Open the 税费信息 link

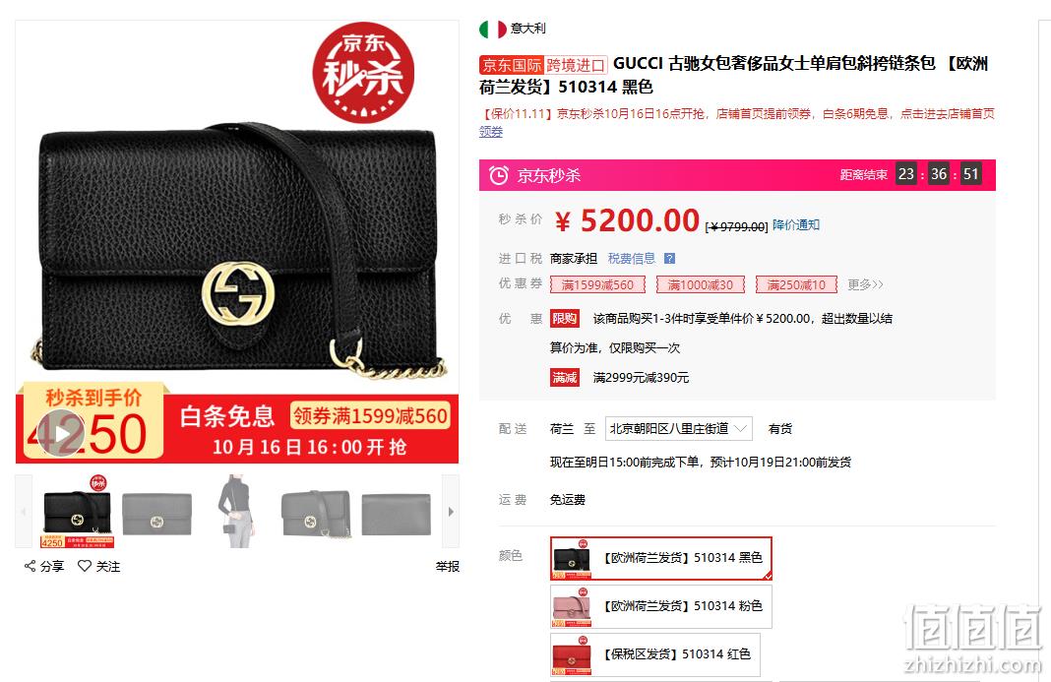point(632,258)
